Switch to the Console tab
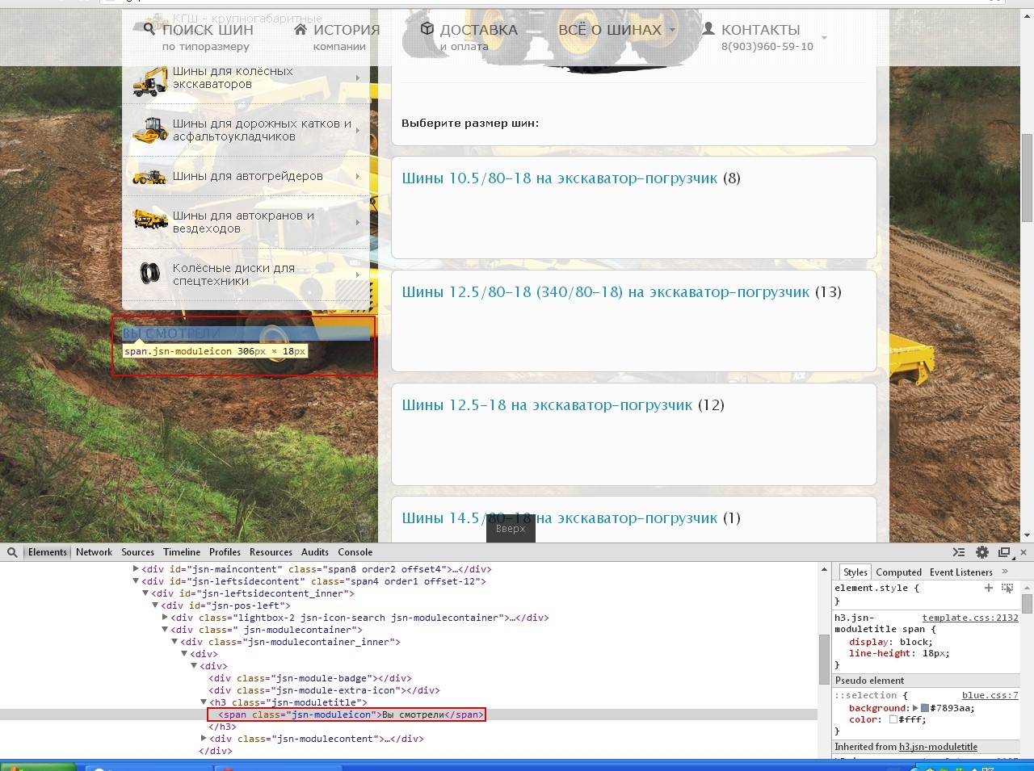The height and width of the screenshot is (771, 1034). pos(355,552)
